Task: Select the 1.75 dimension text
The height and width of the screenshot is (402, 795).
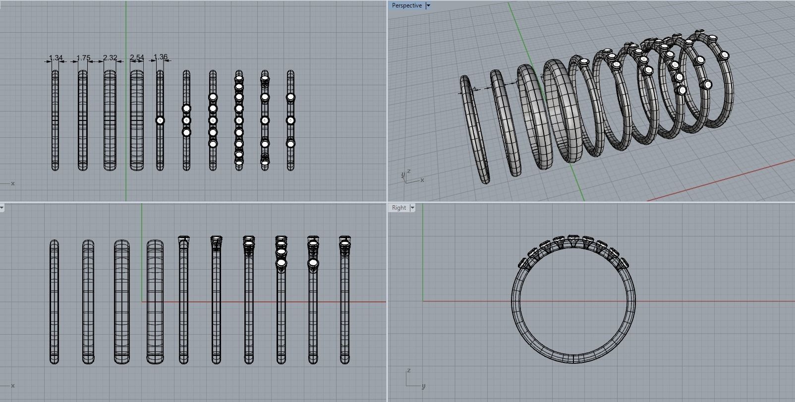Action: pos(83,58)
